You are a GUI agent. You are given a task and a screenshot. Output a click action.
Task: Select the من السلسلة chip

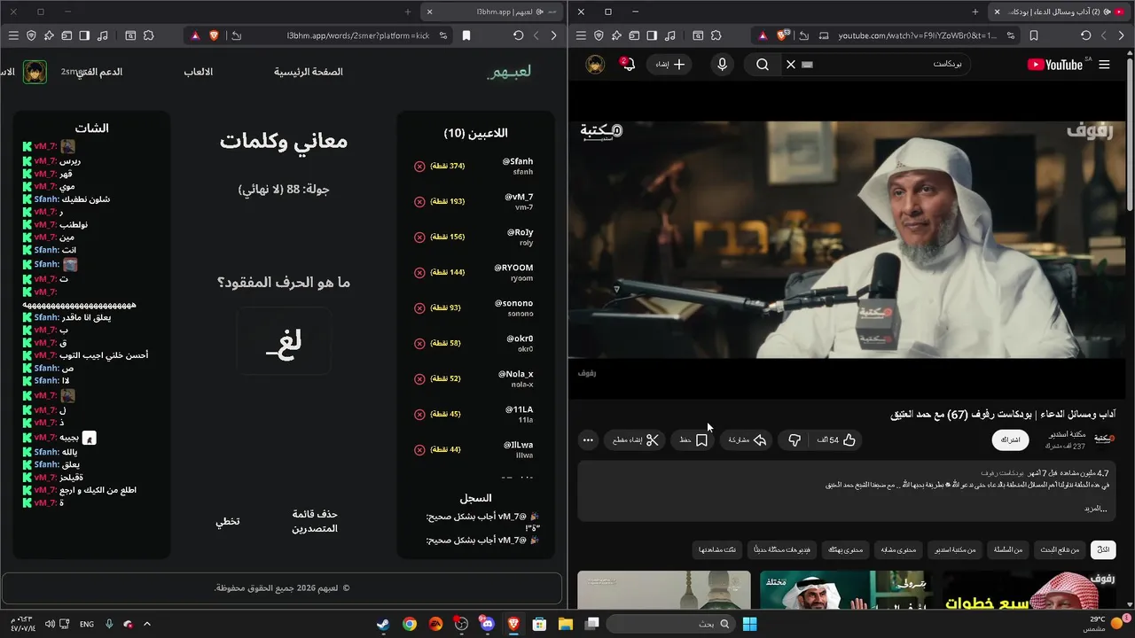(x=1007, y=550)
